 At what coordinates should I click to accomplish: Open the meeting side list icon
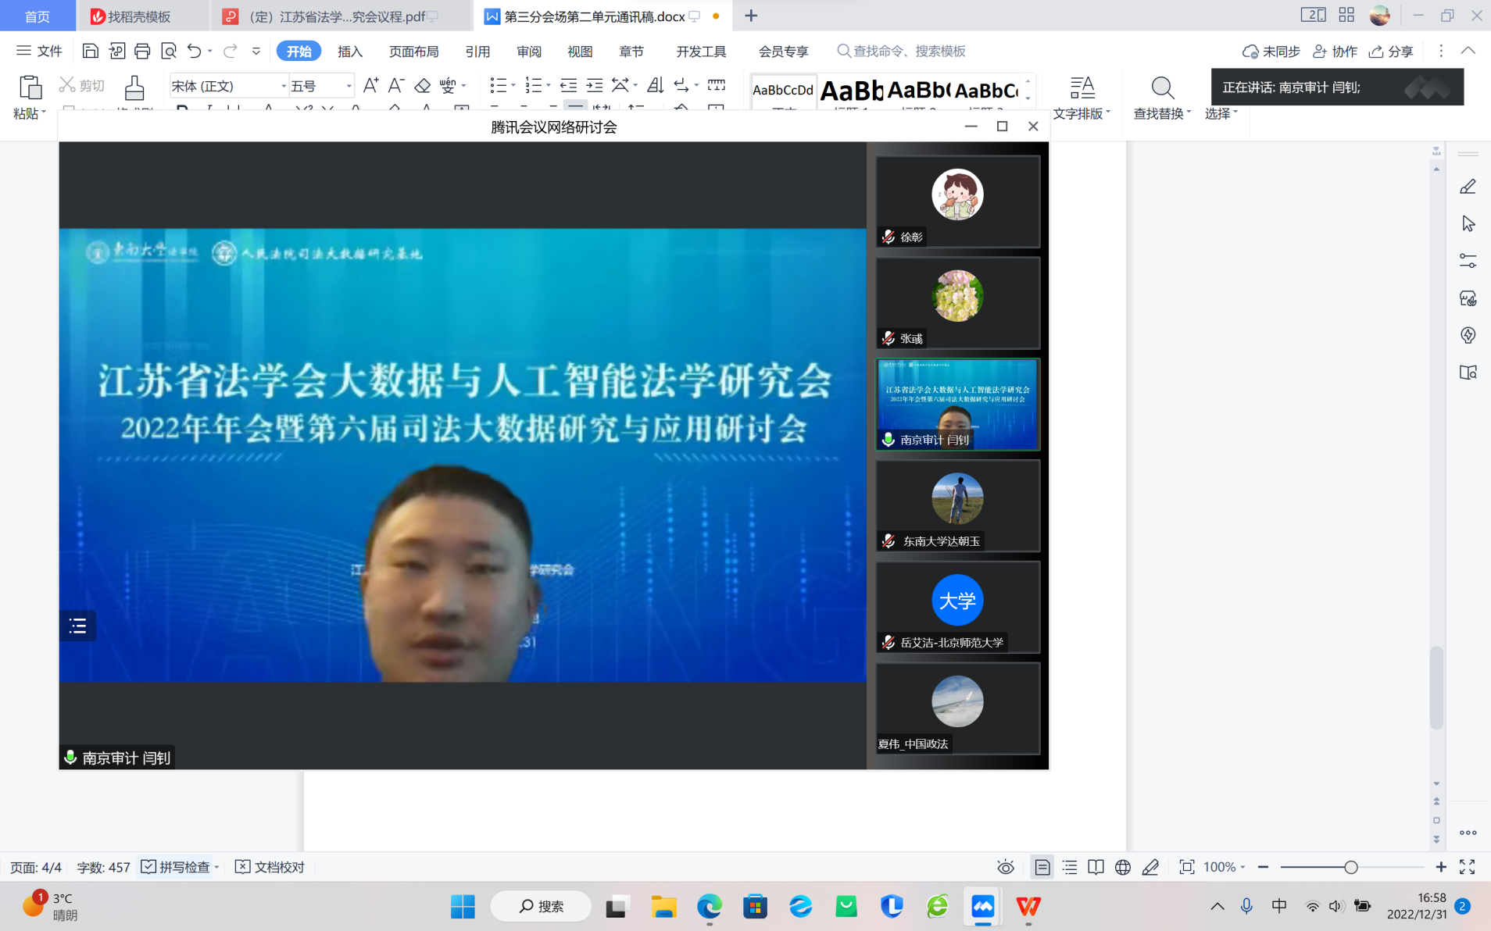pyautogui.click(x=77, y=626)
